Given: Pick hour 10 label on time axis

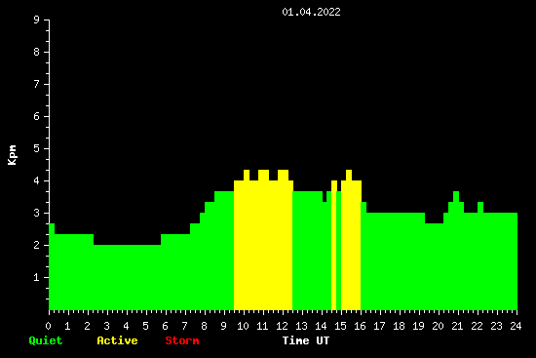Looking at the screenshot, I should 243,326.
